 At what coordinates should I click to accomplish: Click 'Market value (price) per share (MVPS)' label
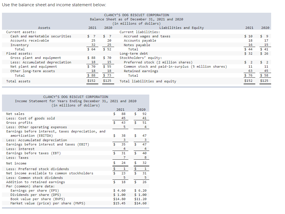[48, 203]
